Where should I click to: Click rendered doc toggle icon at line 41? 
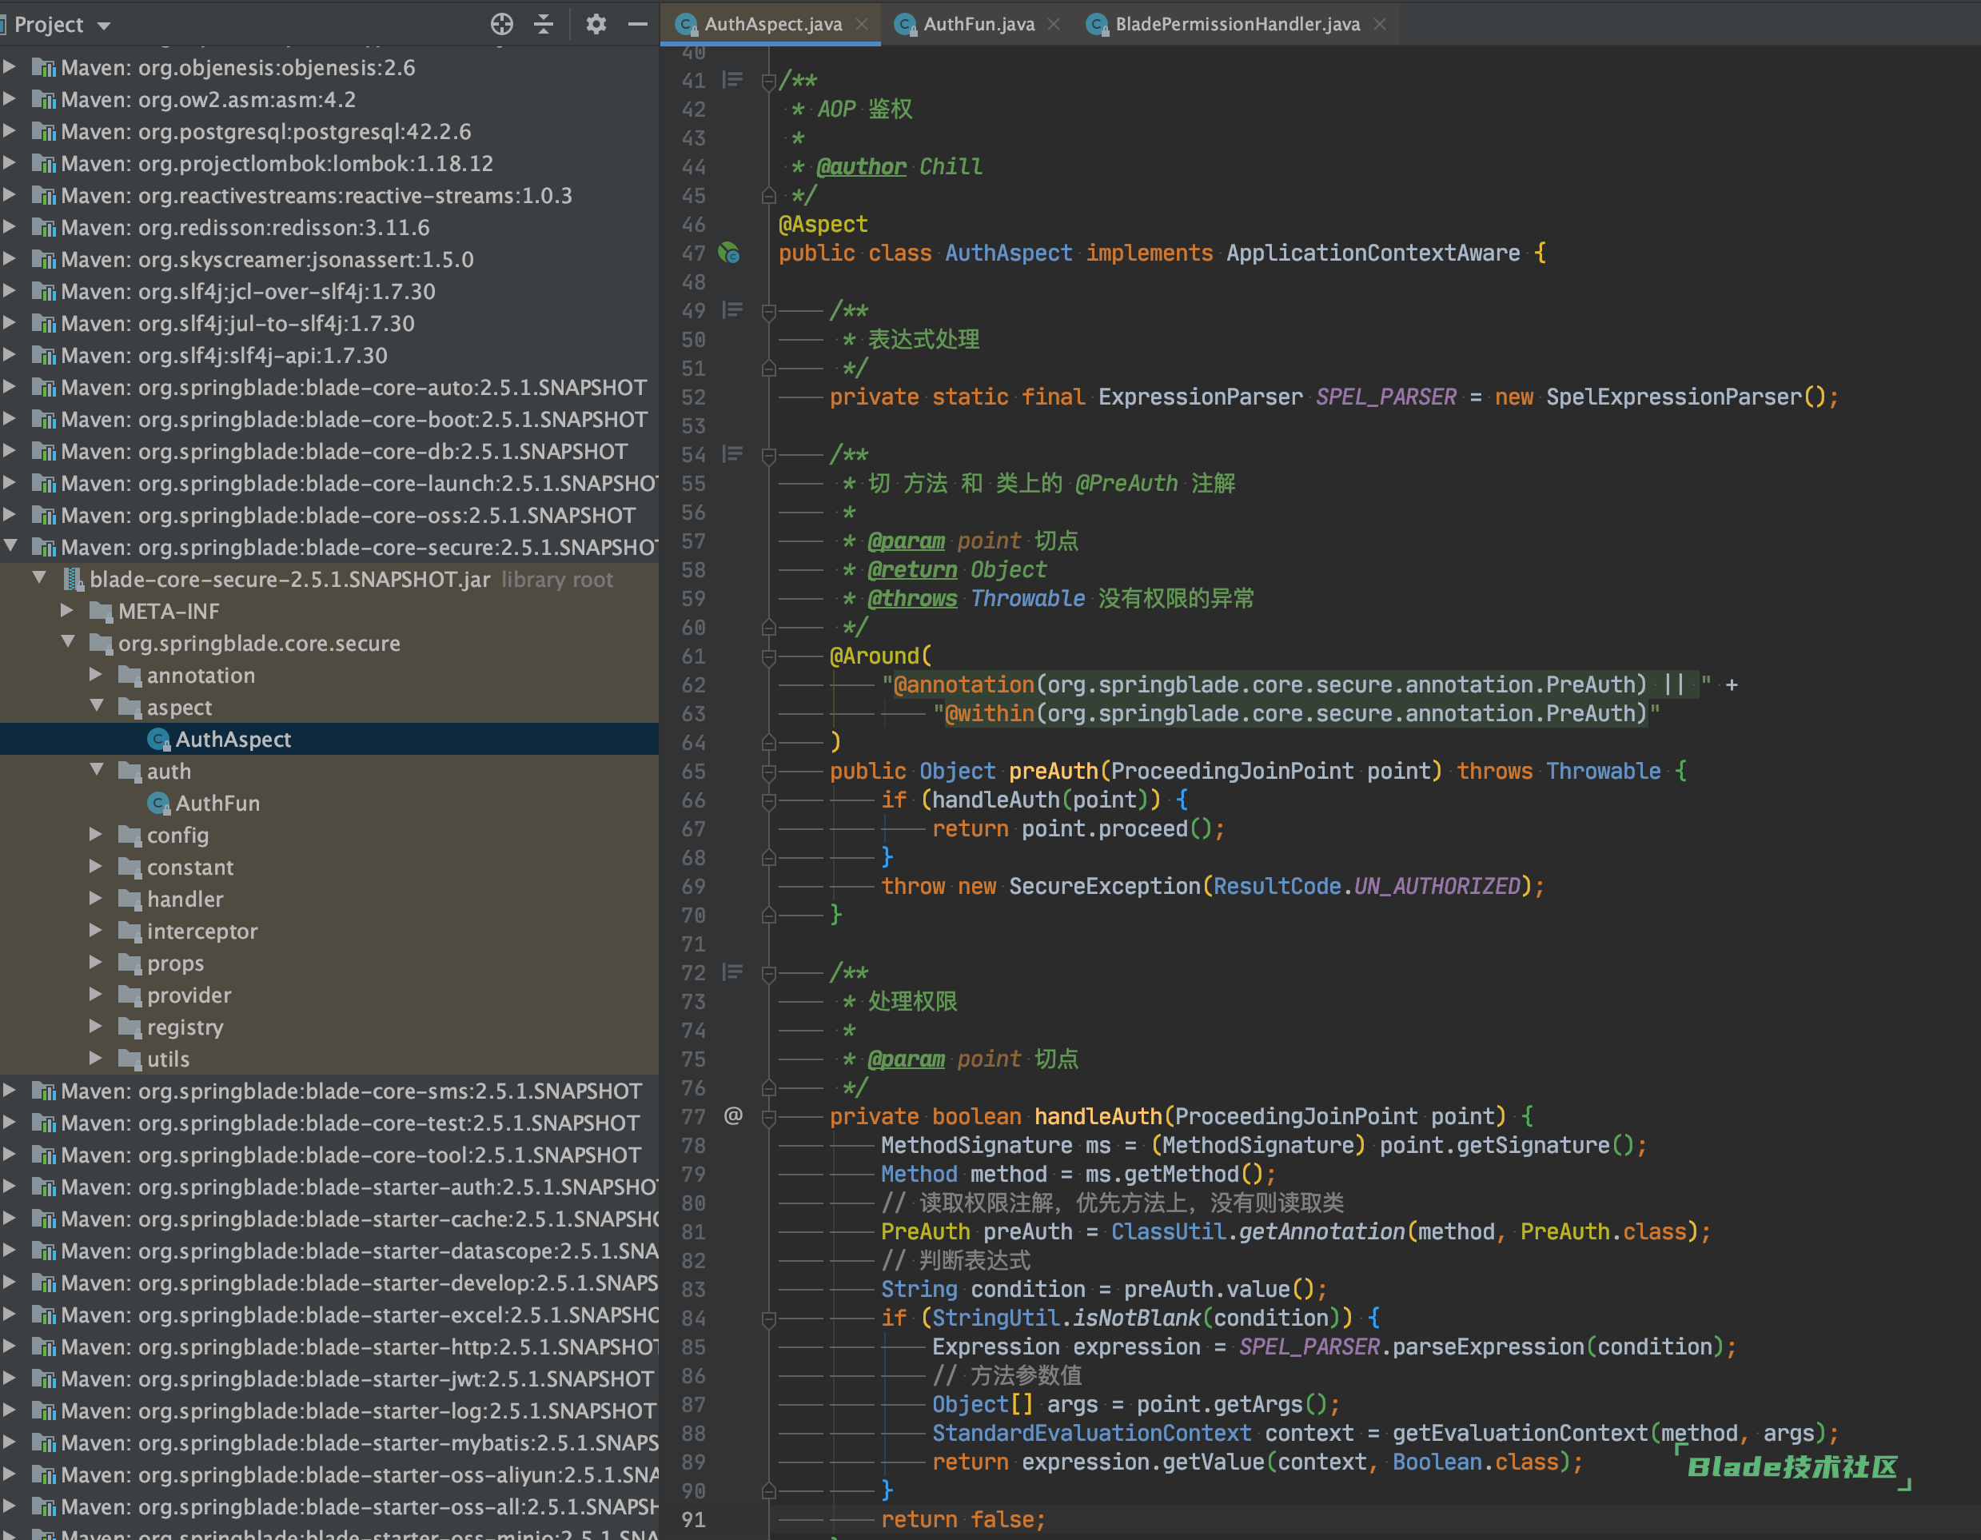[x=733, y=80]
